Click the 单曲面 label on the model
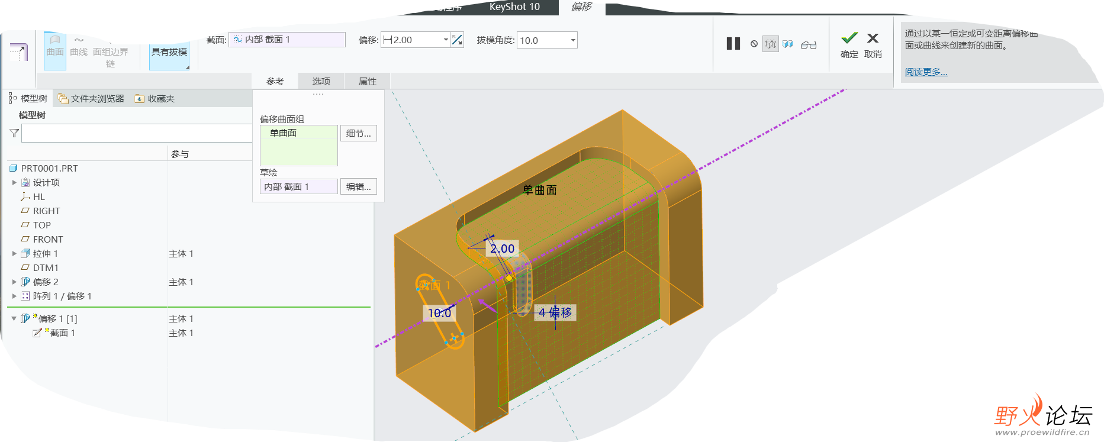 point(539,190)
